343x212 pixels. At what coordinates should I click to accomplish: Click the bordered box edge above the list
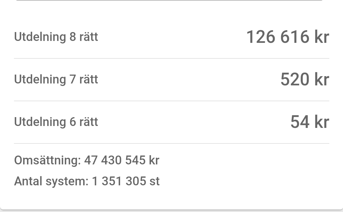point(169,0)
